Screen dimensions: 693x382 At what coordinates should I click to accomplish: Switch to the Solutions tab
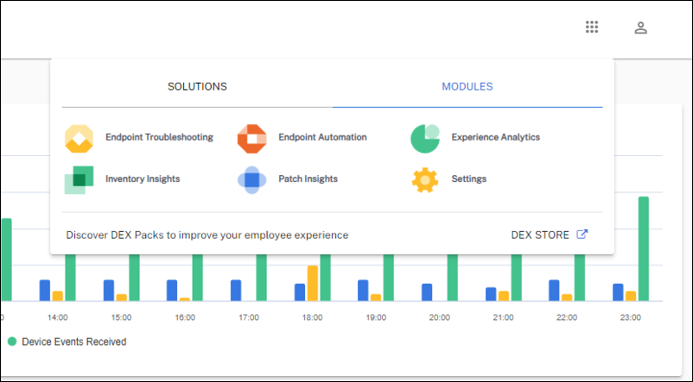[197, 86]
